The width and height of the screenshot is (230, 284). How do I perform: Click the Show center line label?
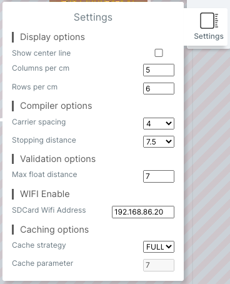point(41,53)
